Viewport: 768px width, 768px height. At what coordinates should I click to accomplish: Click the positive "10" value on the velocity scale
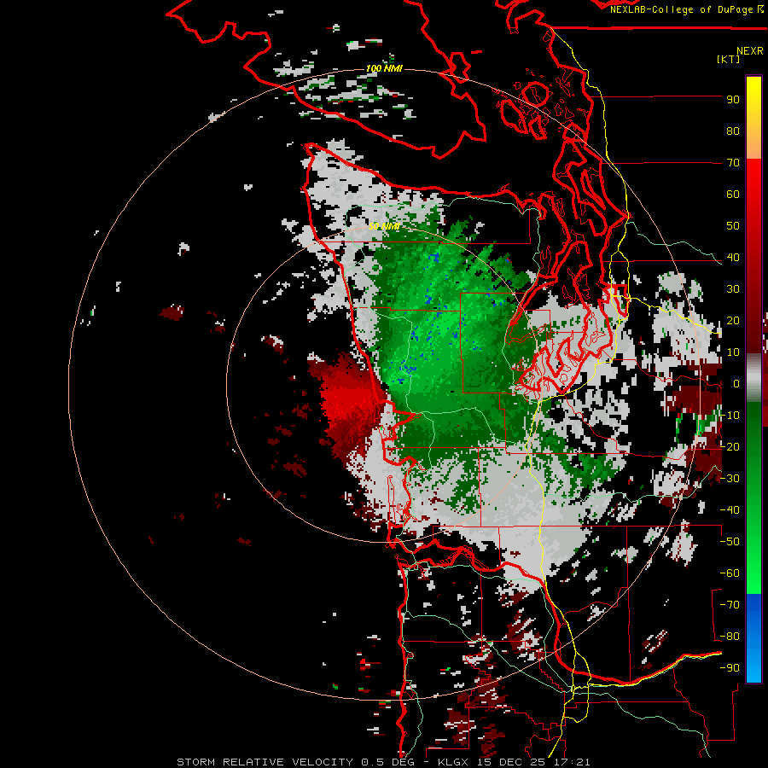click(x=733, y=352)
